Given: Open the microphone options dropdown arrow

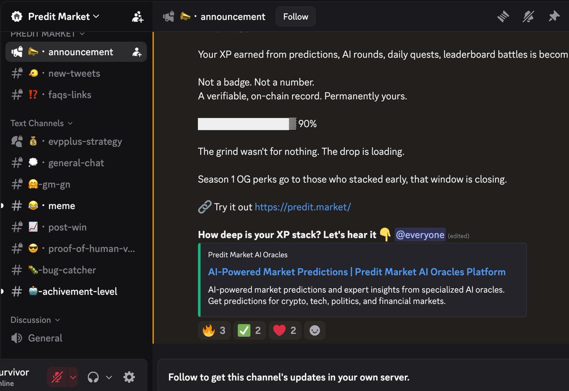Looking at the screenshot, I should (x=73, y=377).
